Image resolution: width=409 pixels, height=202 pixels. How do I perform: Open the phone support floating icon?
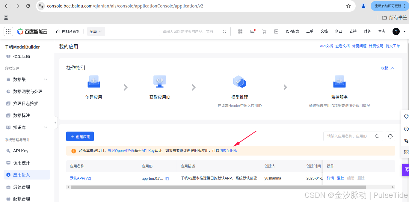[x=406, y=141]
